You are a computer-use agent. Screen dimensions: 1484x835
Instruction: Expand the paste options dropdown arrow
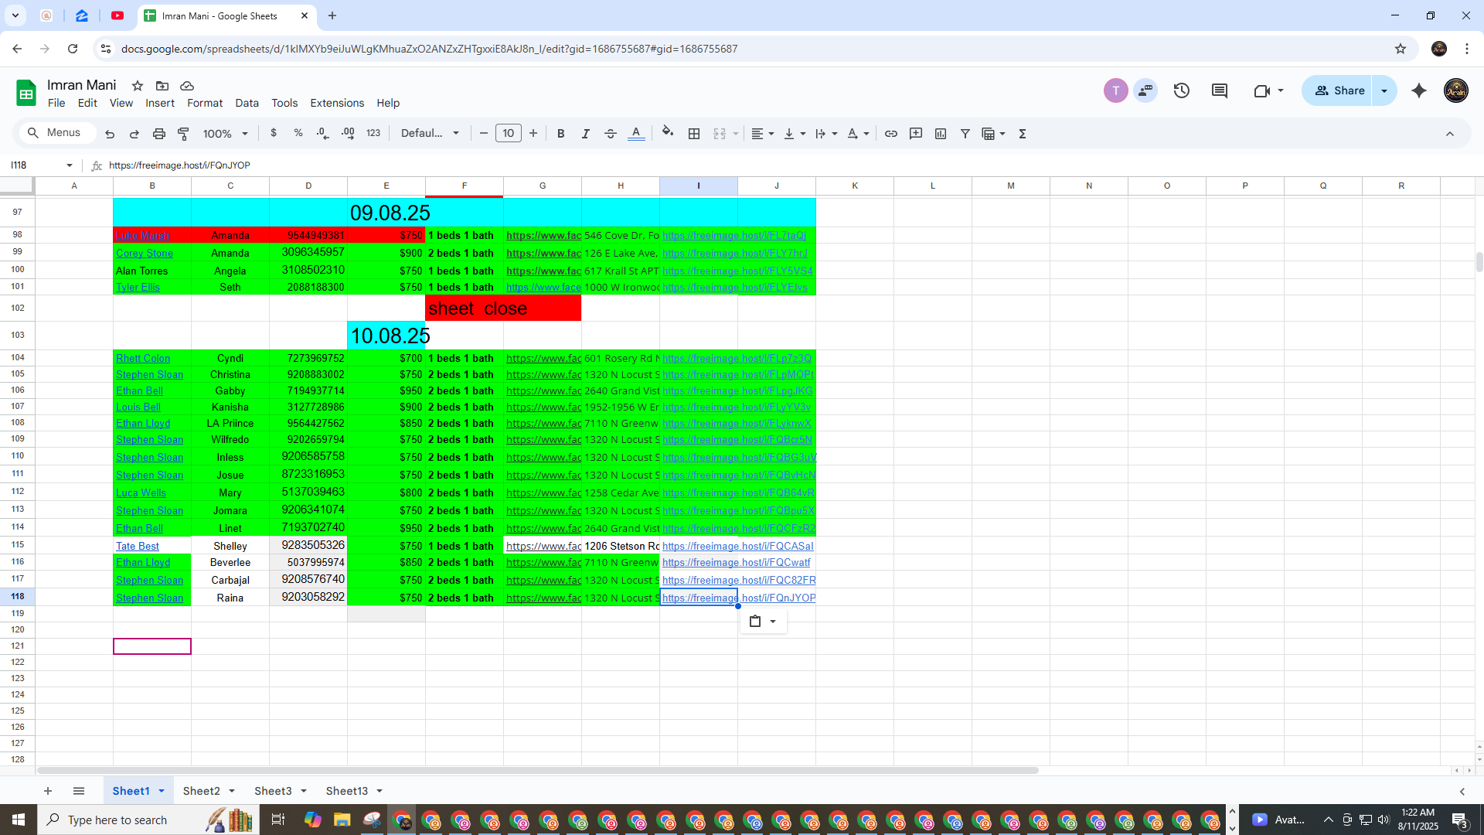tap(773, 622)
